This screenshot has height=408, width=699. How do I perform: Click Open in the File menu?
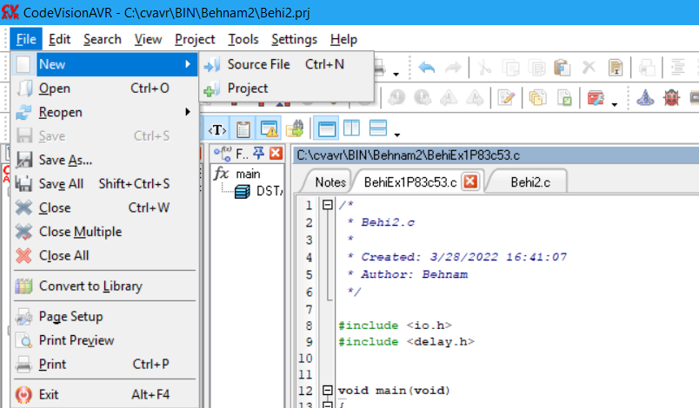click(104, 88)
